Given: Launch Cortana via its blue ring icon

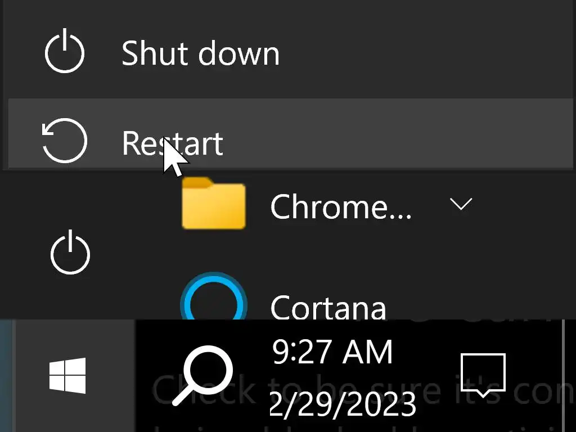Looking at the screenshot, I should coord(214,303).
